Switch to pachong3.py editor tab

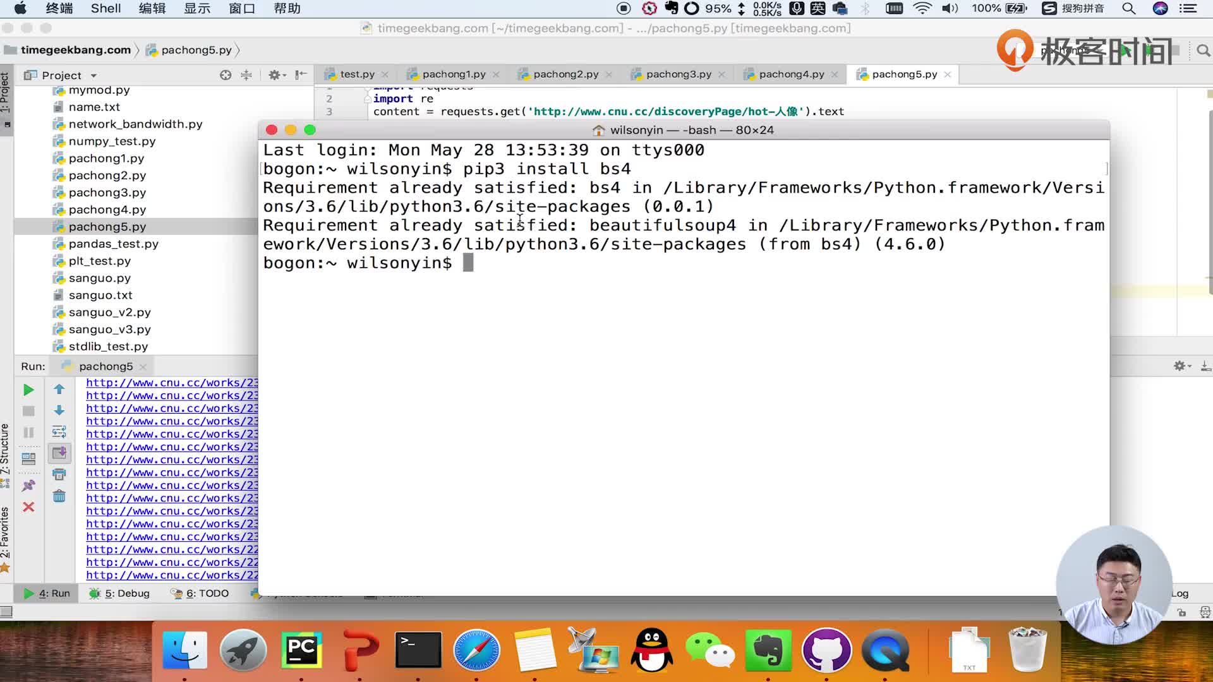(678, 75)
